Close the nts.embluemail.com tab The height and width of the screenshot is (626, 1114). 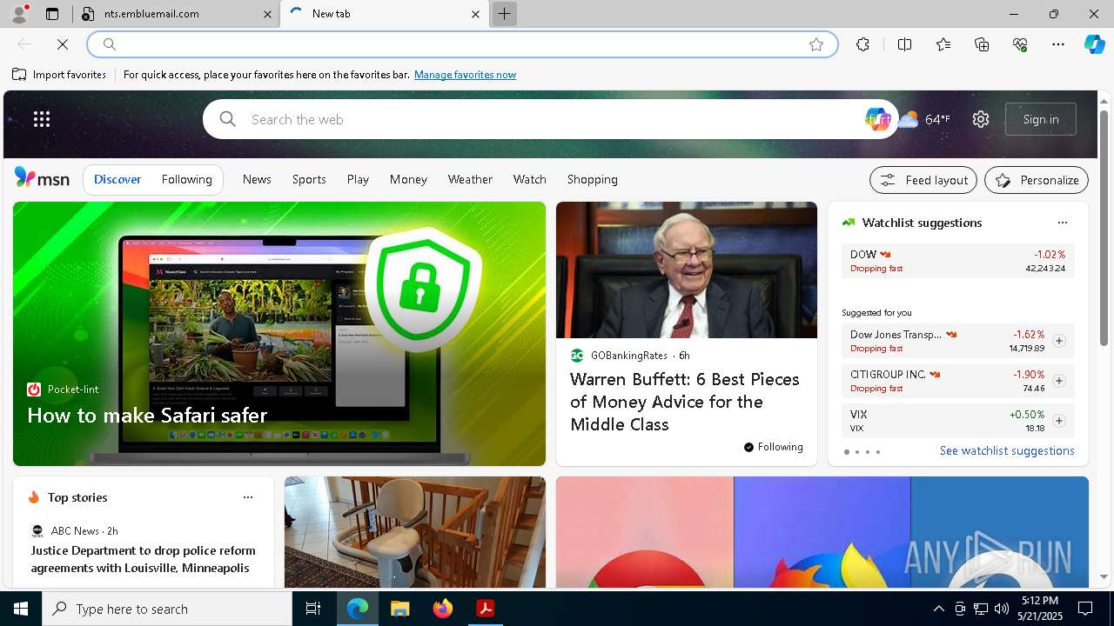click(x=269, y=14)
